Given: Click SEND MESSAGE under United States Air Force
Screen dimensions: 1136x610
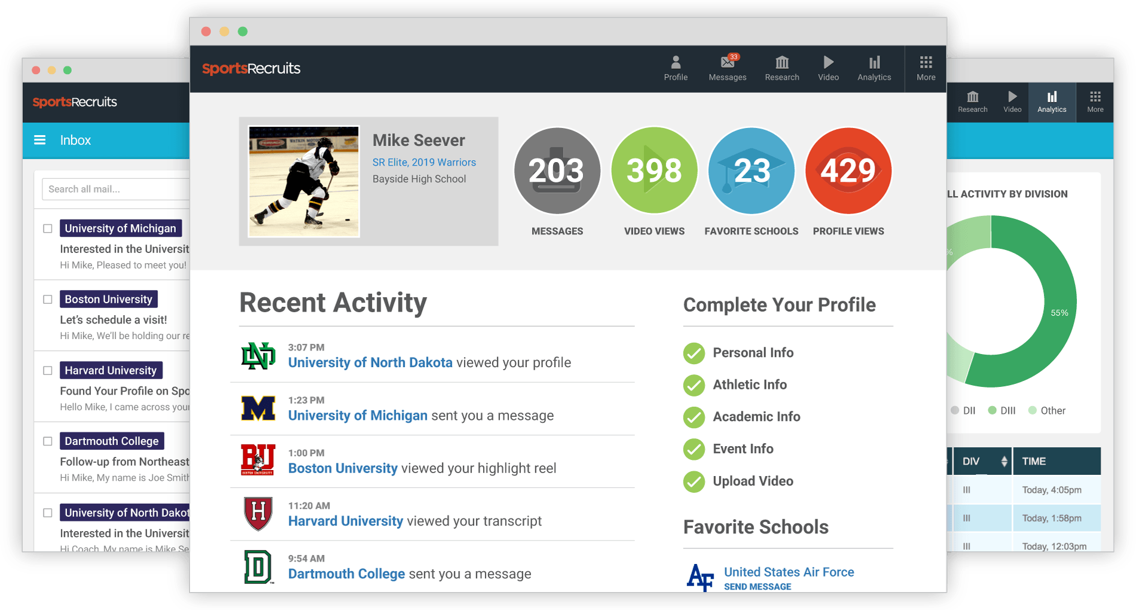Looking at the screenshot, I should pos(758,587).
